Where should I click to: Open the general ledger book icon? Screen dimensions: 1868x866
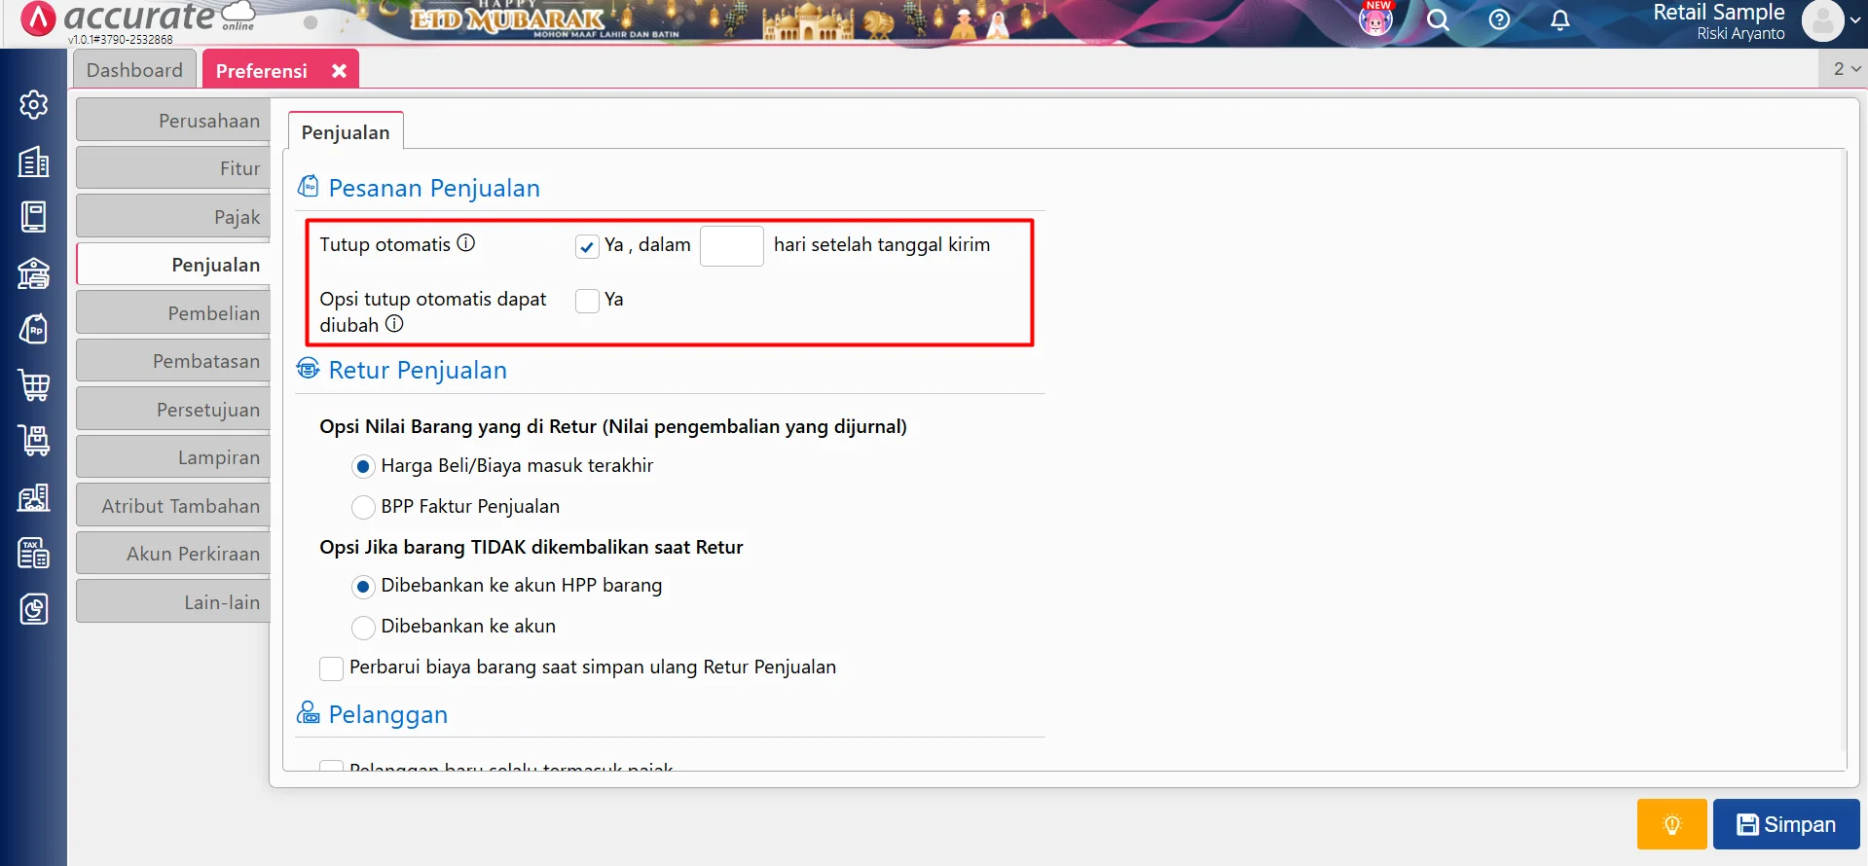pos(34,217)
